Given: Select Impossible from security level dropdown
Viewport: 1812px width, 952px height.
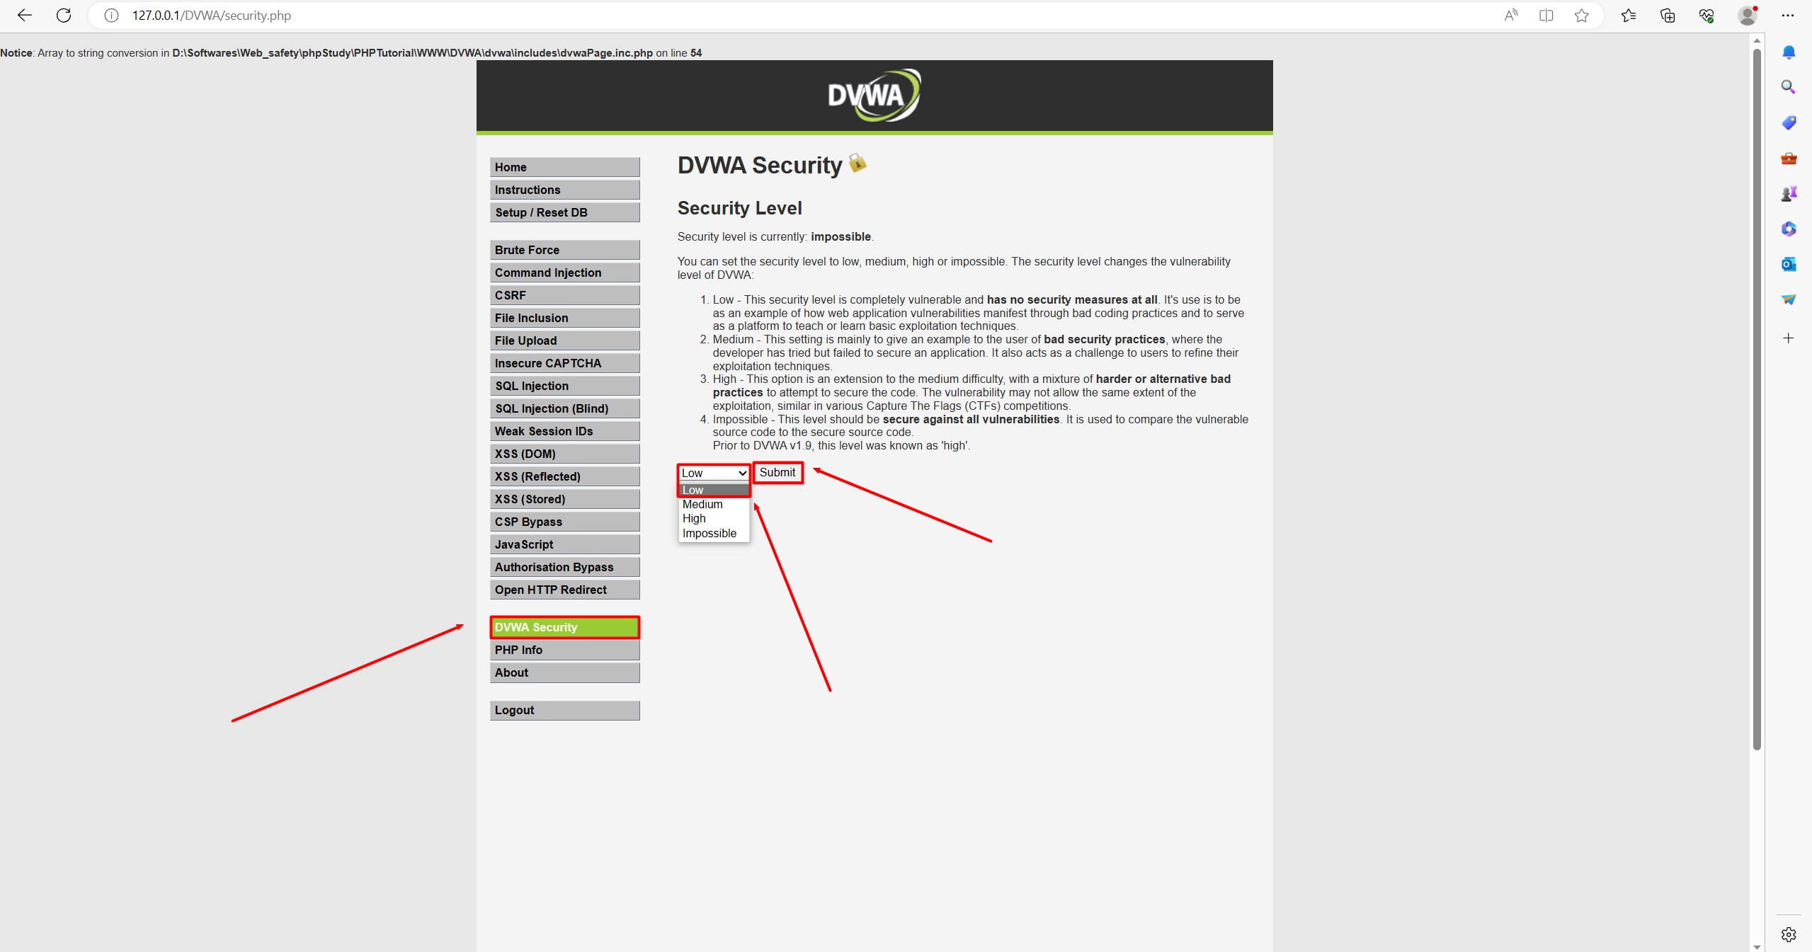Looking at the screenshot, I should pos(710,533).
